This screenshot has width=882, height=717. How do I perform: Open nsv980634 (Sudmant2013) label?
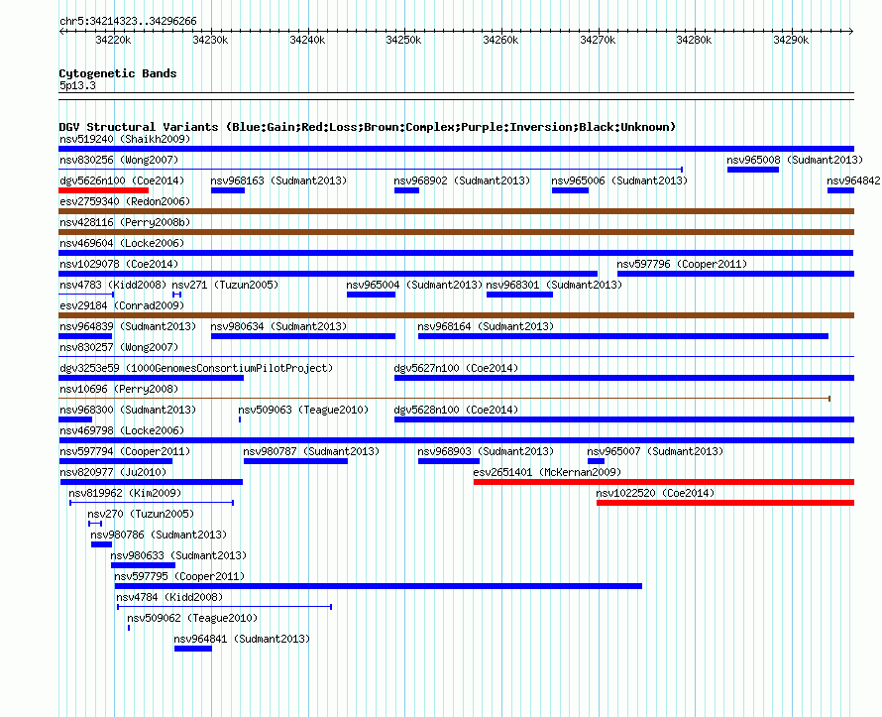coord(278,326)
